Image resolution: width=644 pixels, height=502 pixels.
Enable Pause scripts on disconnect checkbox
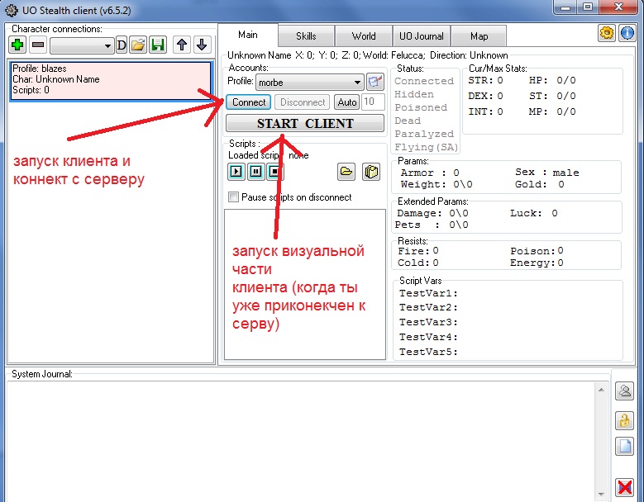233,197
